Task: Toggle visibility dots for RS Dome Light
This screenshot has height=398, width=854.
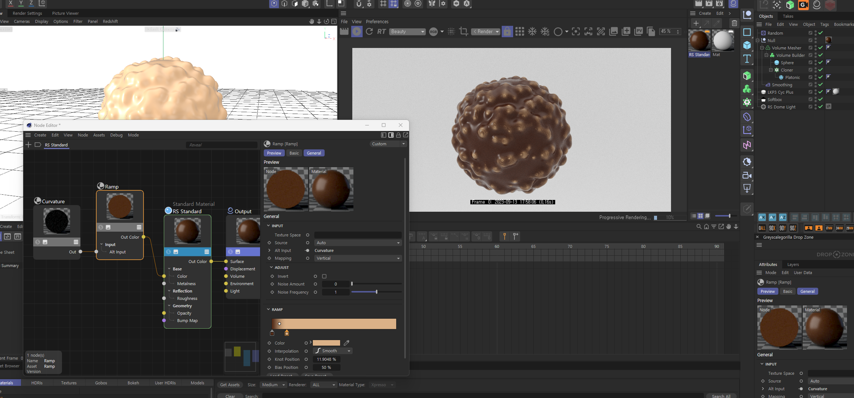Action: (x=816, y=107)
